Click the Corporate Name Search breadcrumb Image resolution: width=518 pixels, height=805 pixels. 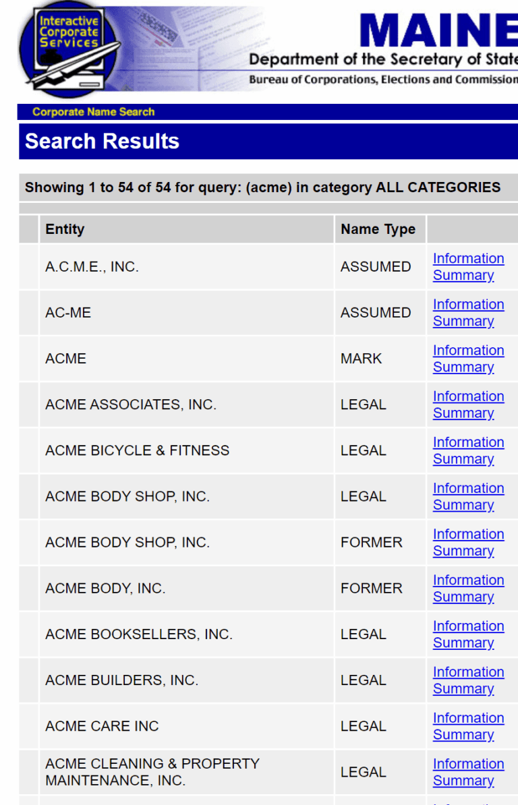pos(93,112)
